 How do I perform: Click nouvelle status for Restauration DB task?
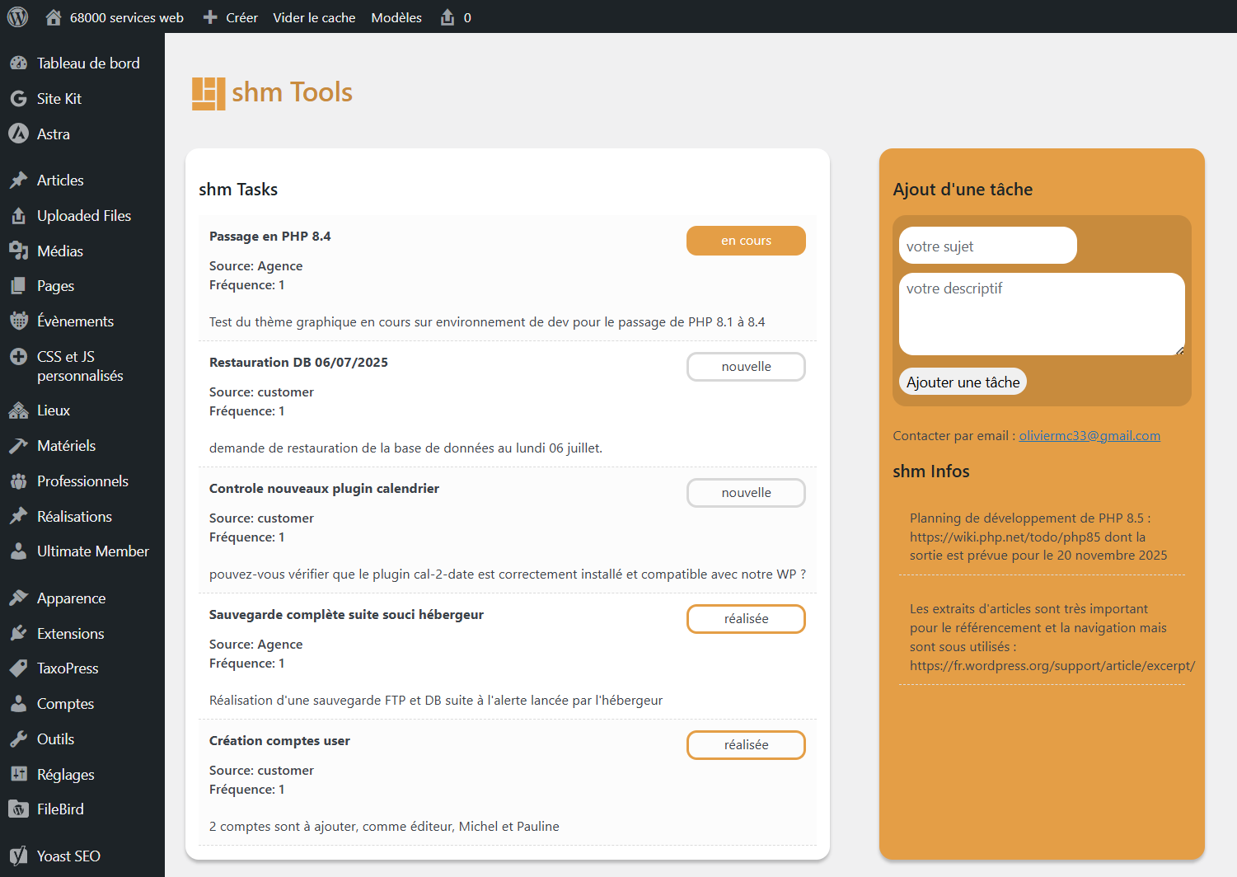pos(746,367)
